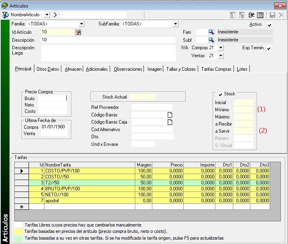Click the a Recibir field
This screenshot has height=244, width=288.
tap(244, 124)
